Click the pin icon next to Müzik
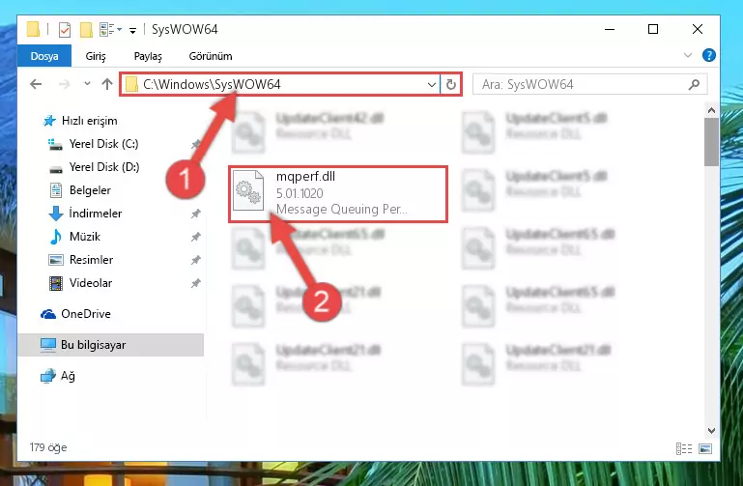743x486 pixels. pyautogui.click(x=196, y=237)
